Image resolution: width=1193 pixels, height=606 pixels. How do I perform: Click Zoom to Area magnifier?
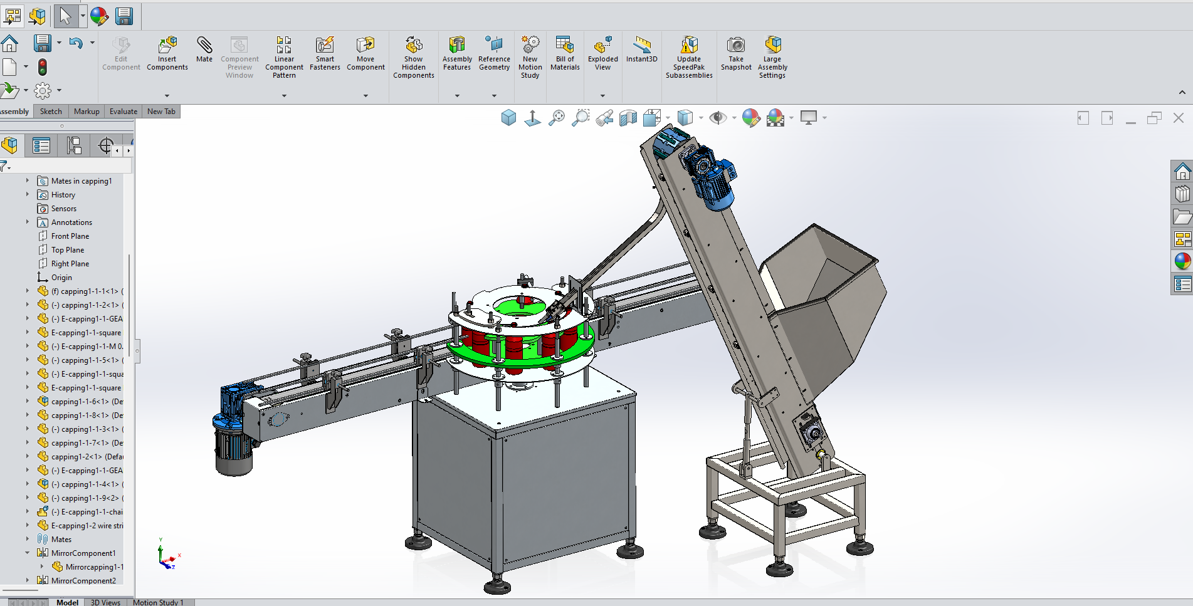581,118
